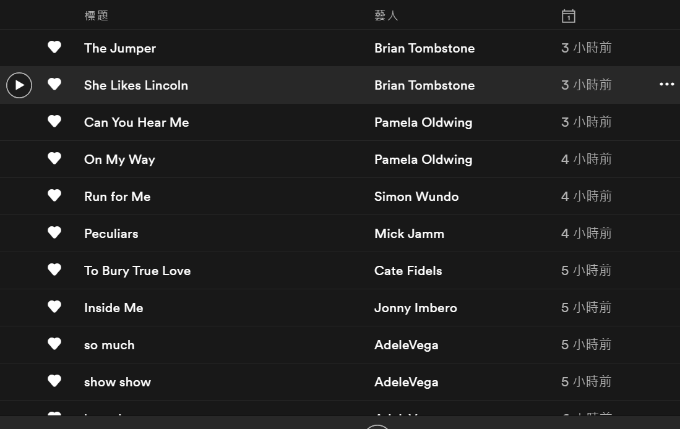
Task: Toggle the heart for show show
Action: 54,381
